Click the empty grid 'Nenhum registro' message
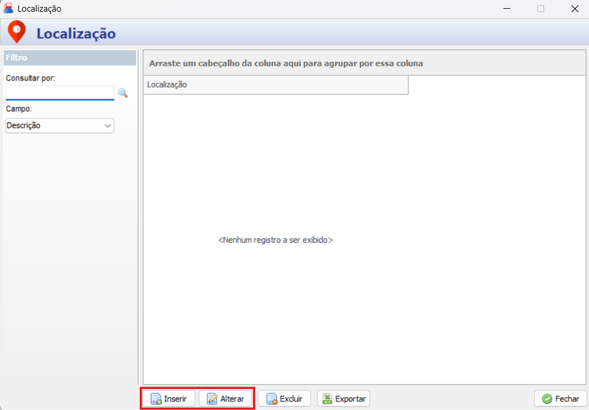 [276, 240]
